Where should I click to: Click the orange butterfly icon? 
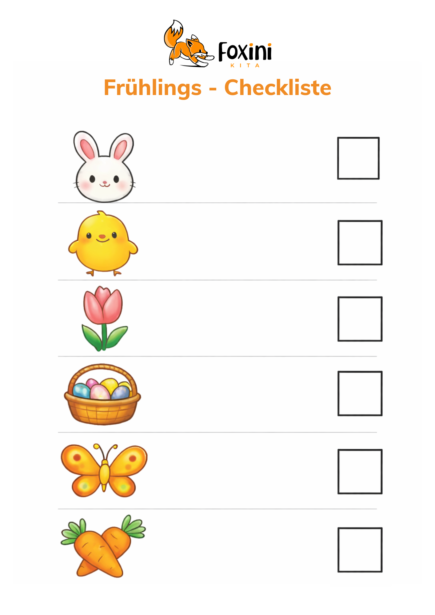tap(104, 470)
